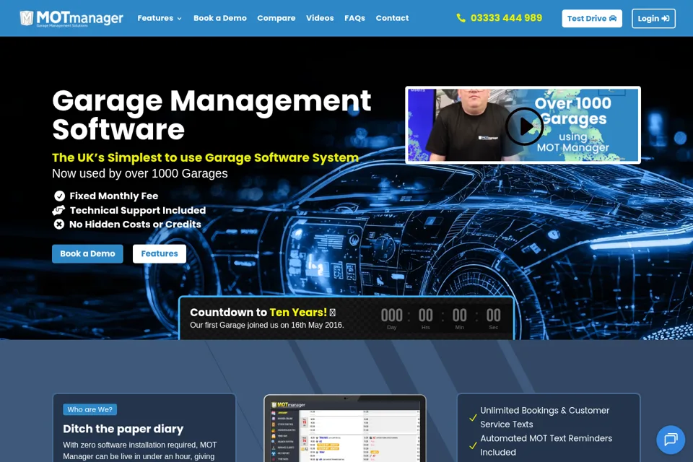This screenshot has height=462, width=693.
Task: Click the countdown Sec counter
Action: tap(493, 318)
